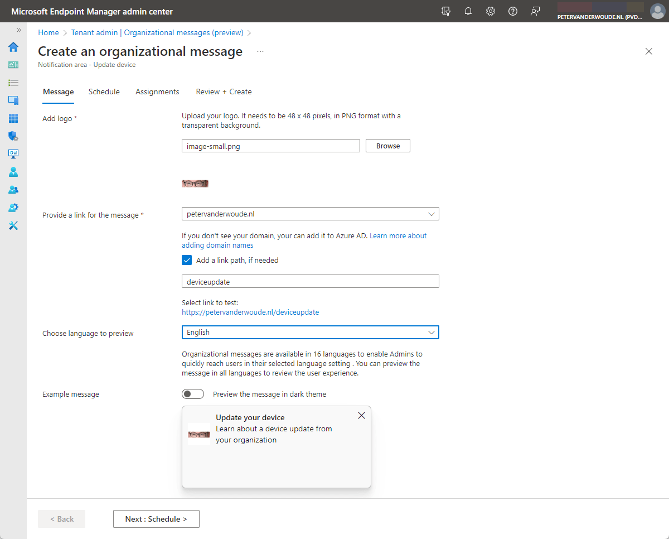Screen dimensions: 669x539
Task: Select the Groups icon in the navigation pane
Action: [13, 189]
